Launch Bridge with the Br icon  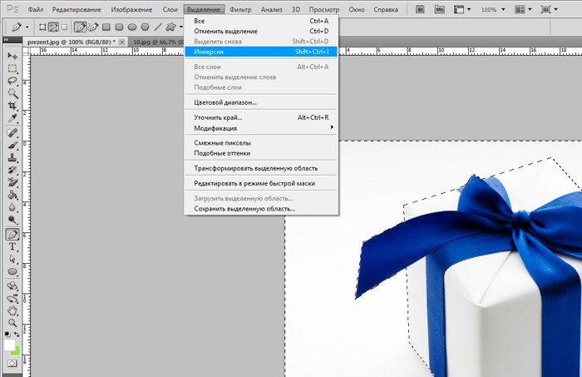point(422,8)
